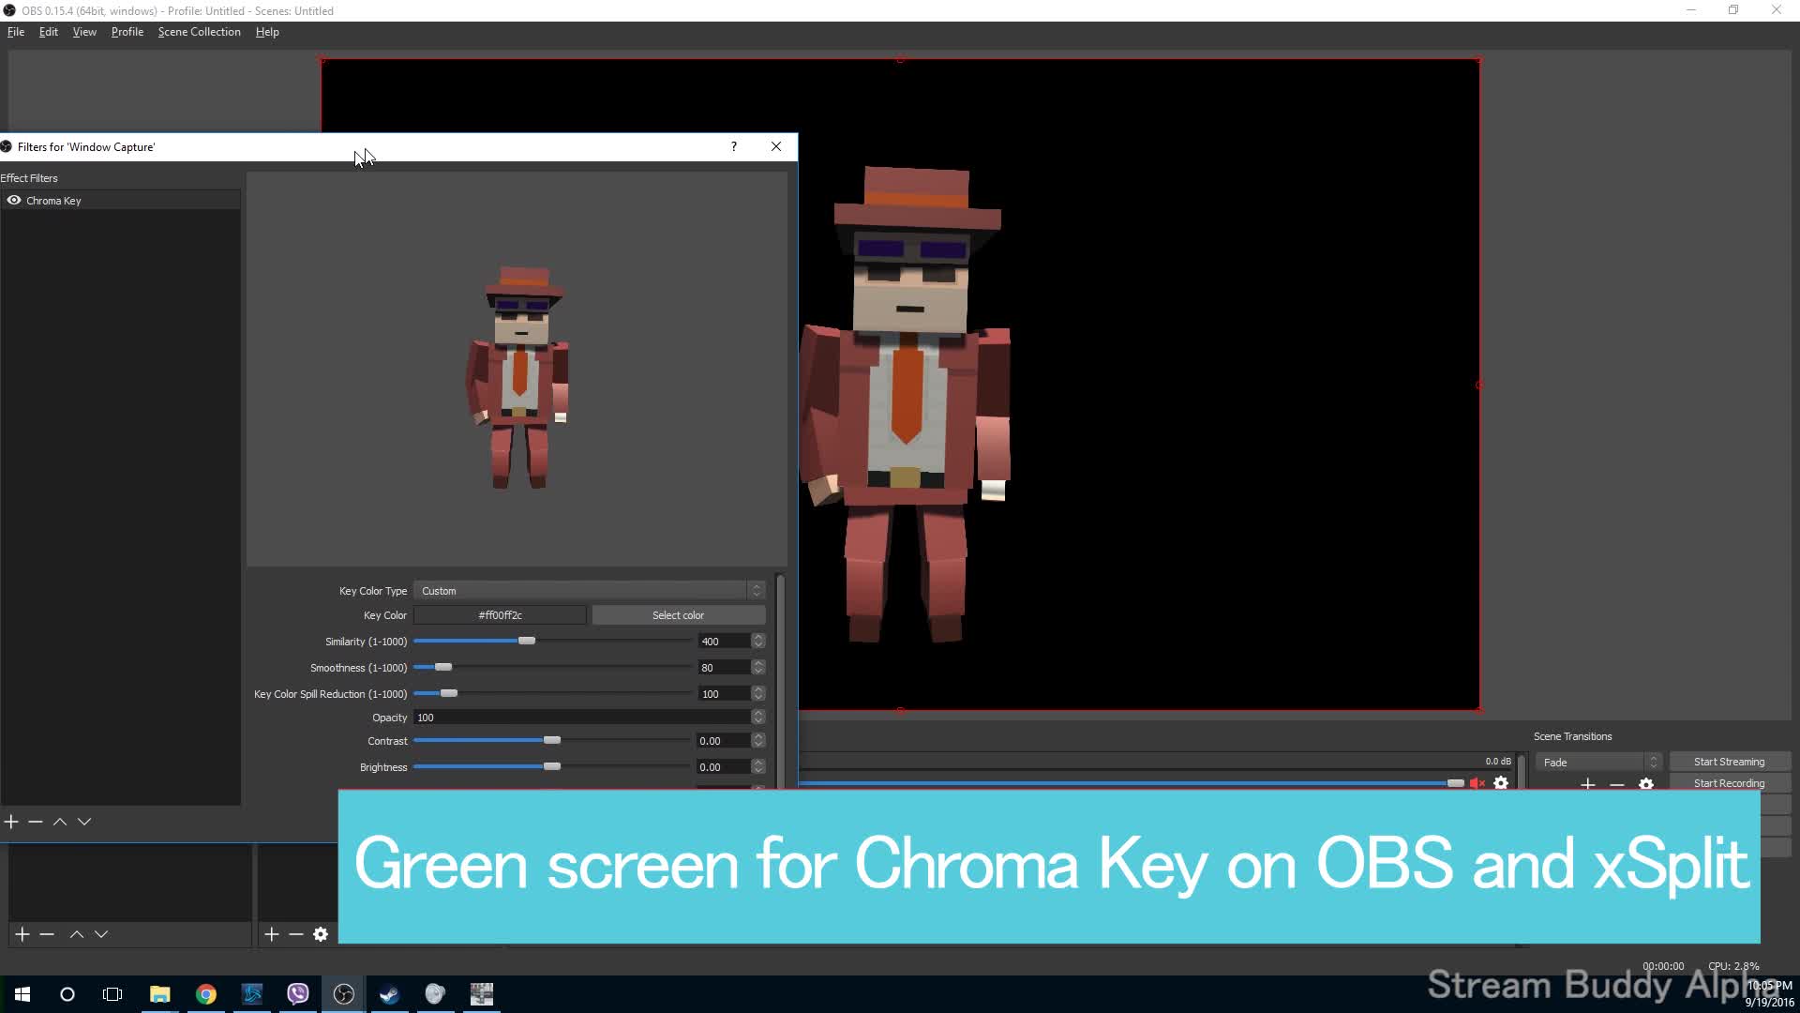Move Chroma Key filter down
The height and width of the screenshot is (1013, 1800).
84,822
